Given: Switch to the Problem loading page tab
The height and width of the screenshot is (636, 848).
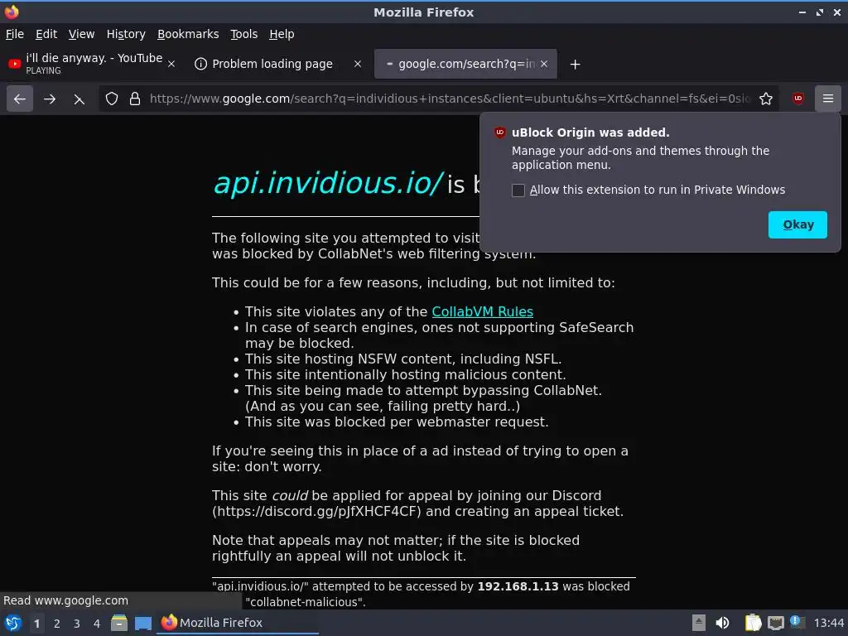Looking at the screenshot, I should tap(272, 64).
